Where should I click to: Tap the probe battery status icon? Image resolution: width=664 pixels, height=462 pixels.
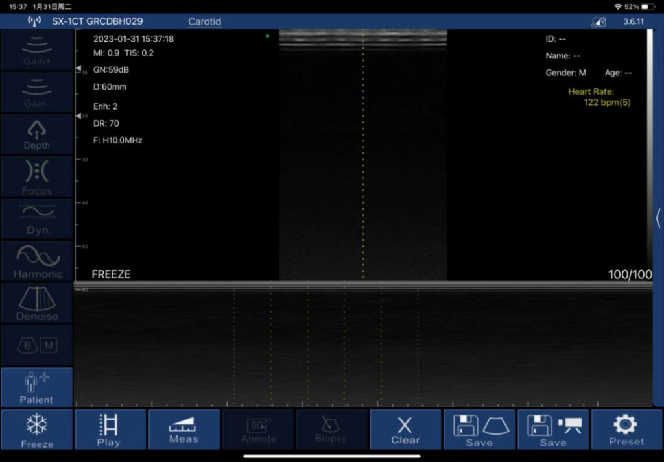pos(599,21)
